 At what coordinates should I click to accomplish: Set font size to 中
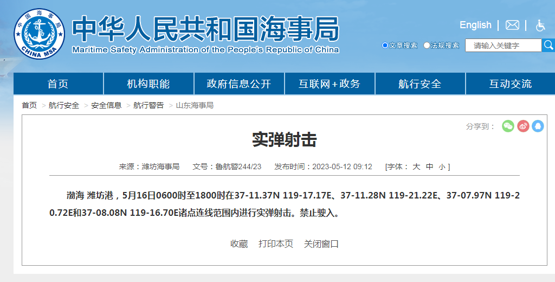pyautogui.click(x=430, y=166)
